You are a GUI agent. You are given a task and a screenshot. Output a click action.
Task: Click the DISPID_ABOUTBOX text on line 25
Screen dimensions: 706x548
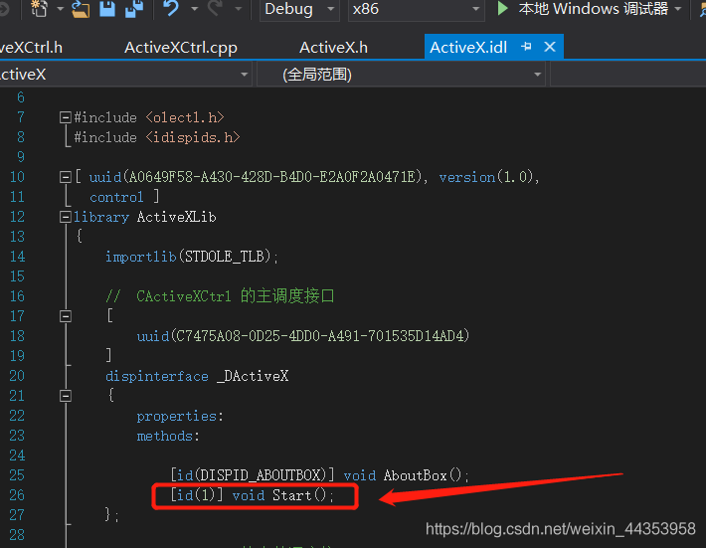click(263, 475)
